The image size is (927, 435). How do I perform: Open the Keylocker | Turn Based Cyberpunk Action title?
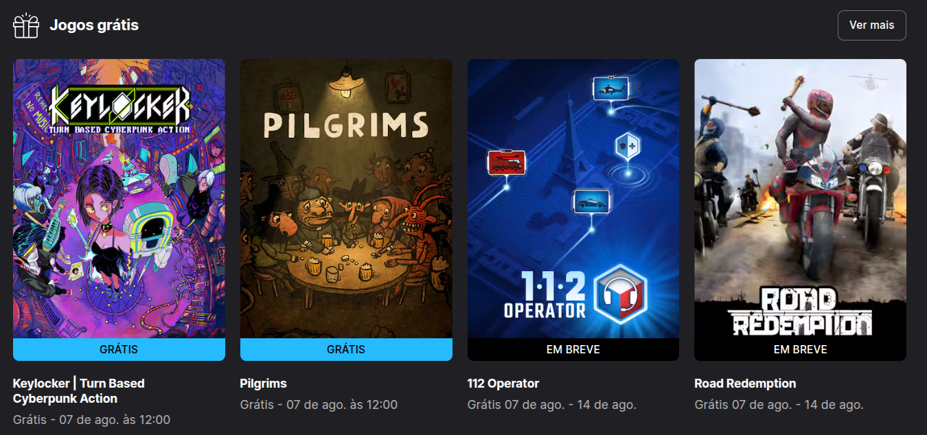79,391
